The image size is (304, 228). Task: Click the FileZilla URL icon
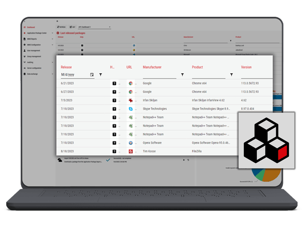(131, 152)
